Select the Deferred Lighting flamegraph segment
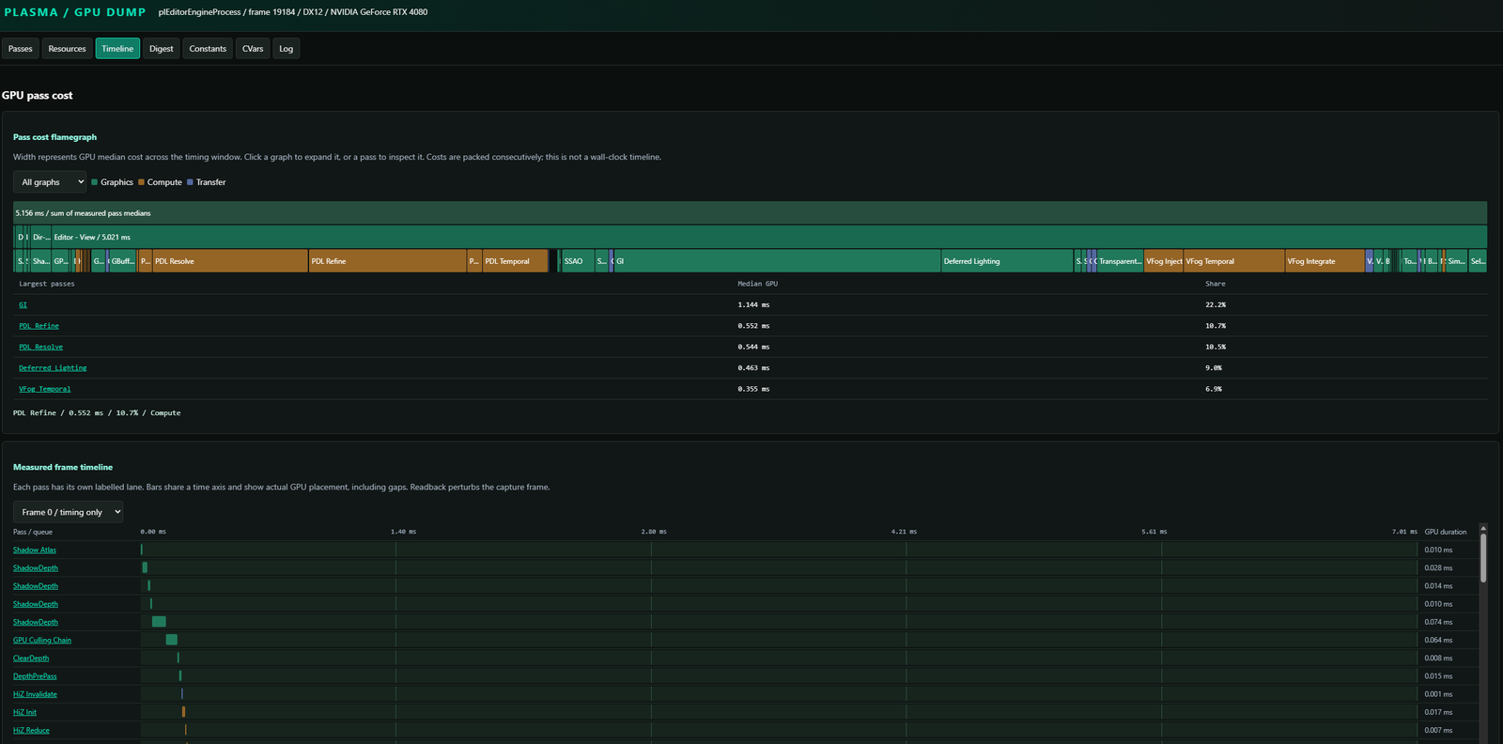This screenshot has width=1503, height=744. pos(1007,261)
